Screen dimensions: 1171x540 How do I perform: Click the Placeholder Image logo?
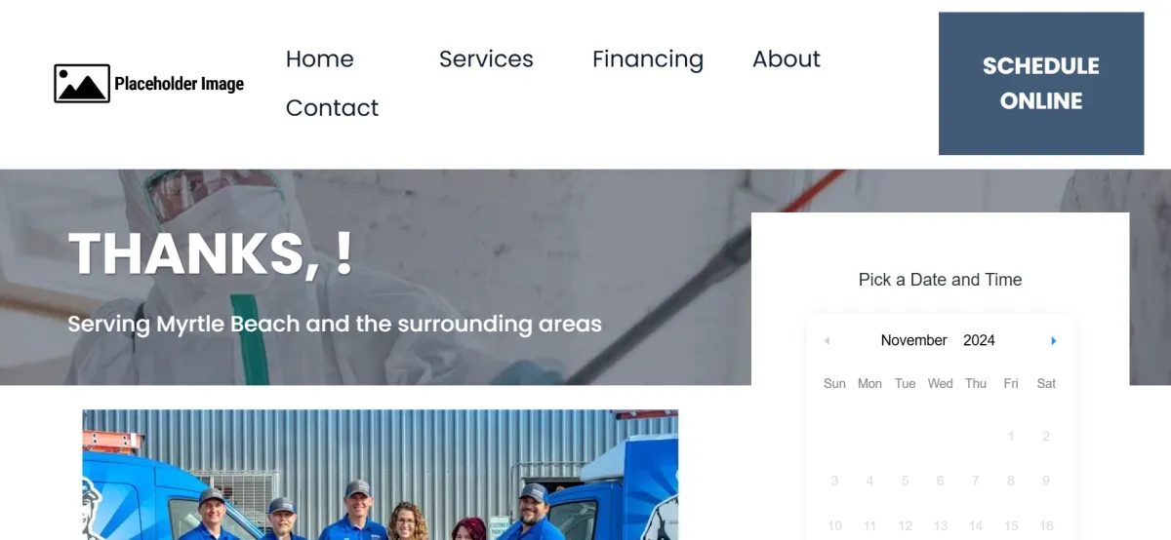coord(149,84)
